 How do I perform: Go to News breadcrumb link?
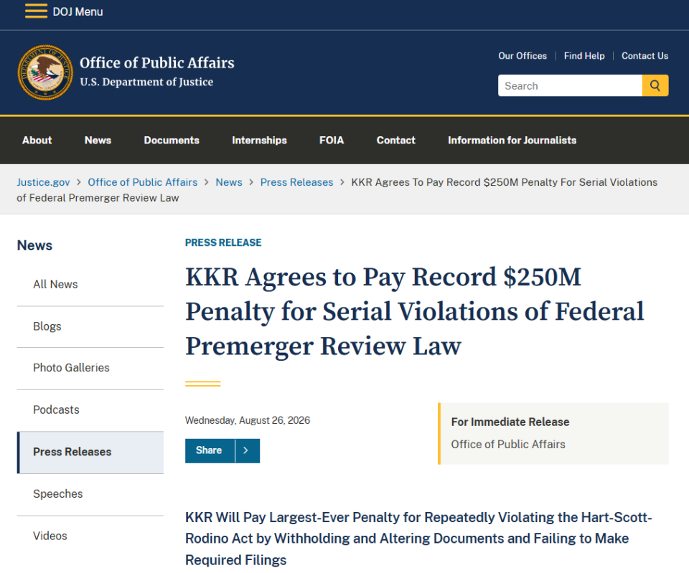tap(228, 182)
